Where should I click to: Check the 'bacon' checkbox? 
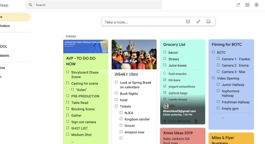(165, 52)
